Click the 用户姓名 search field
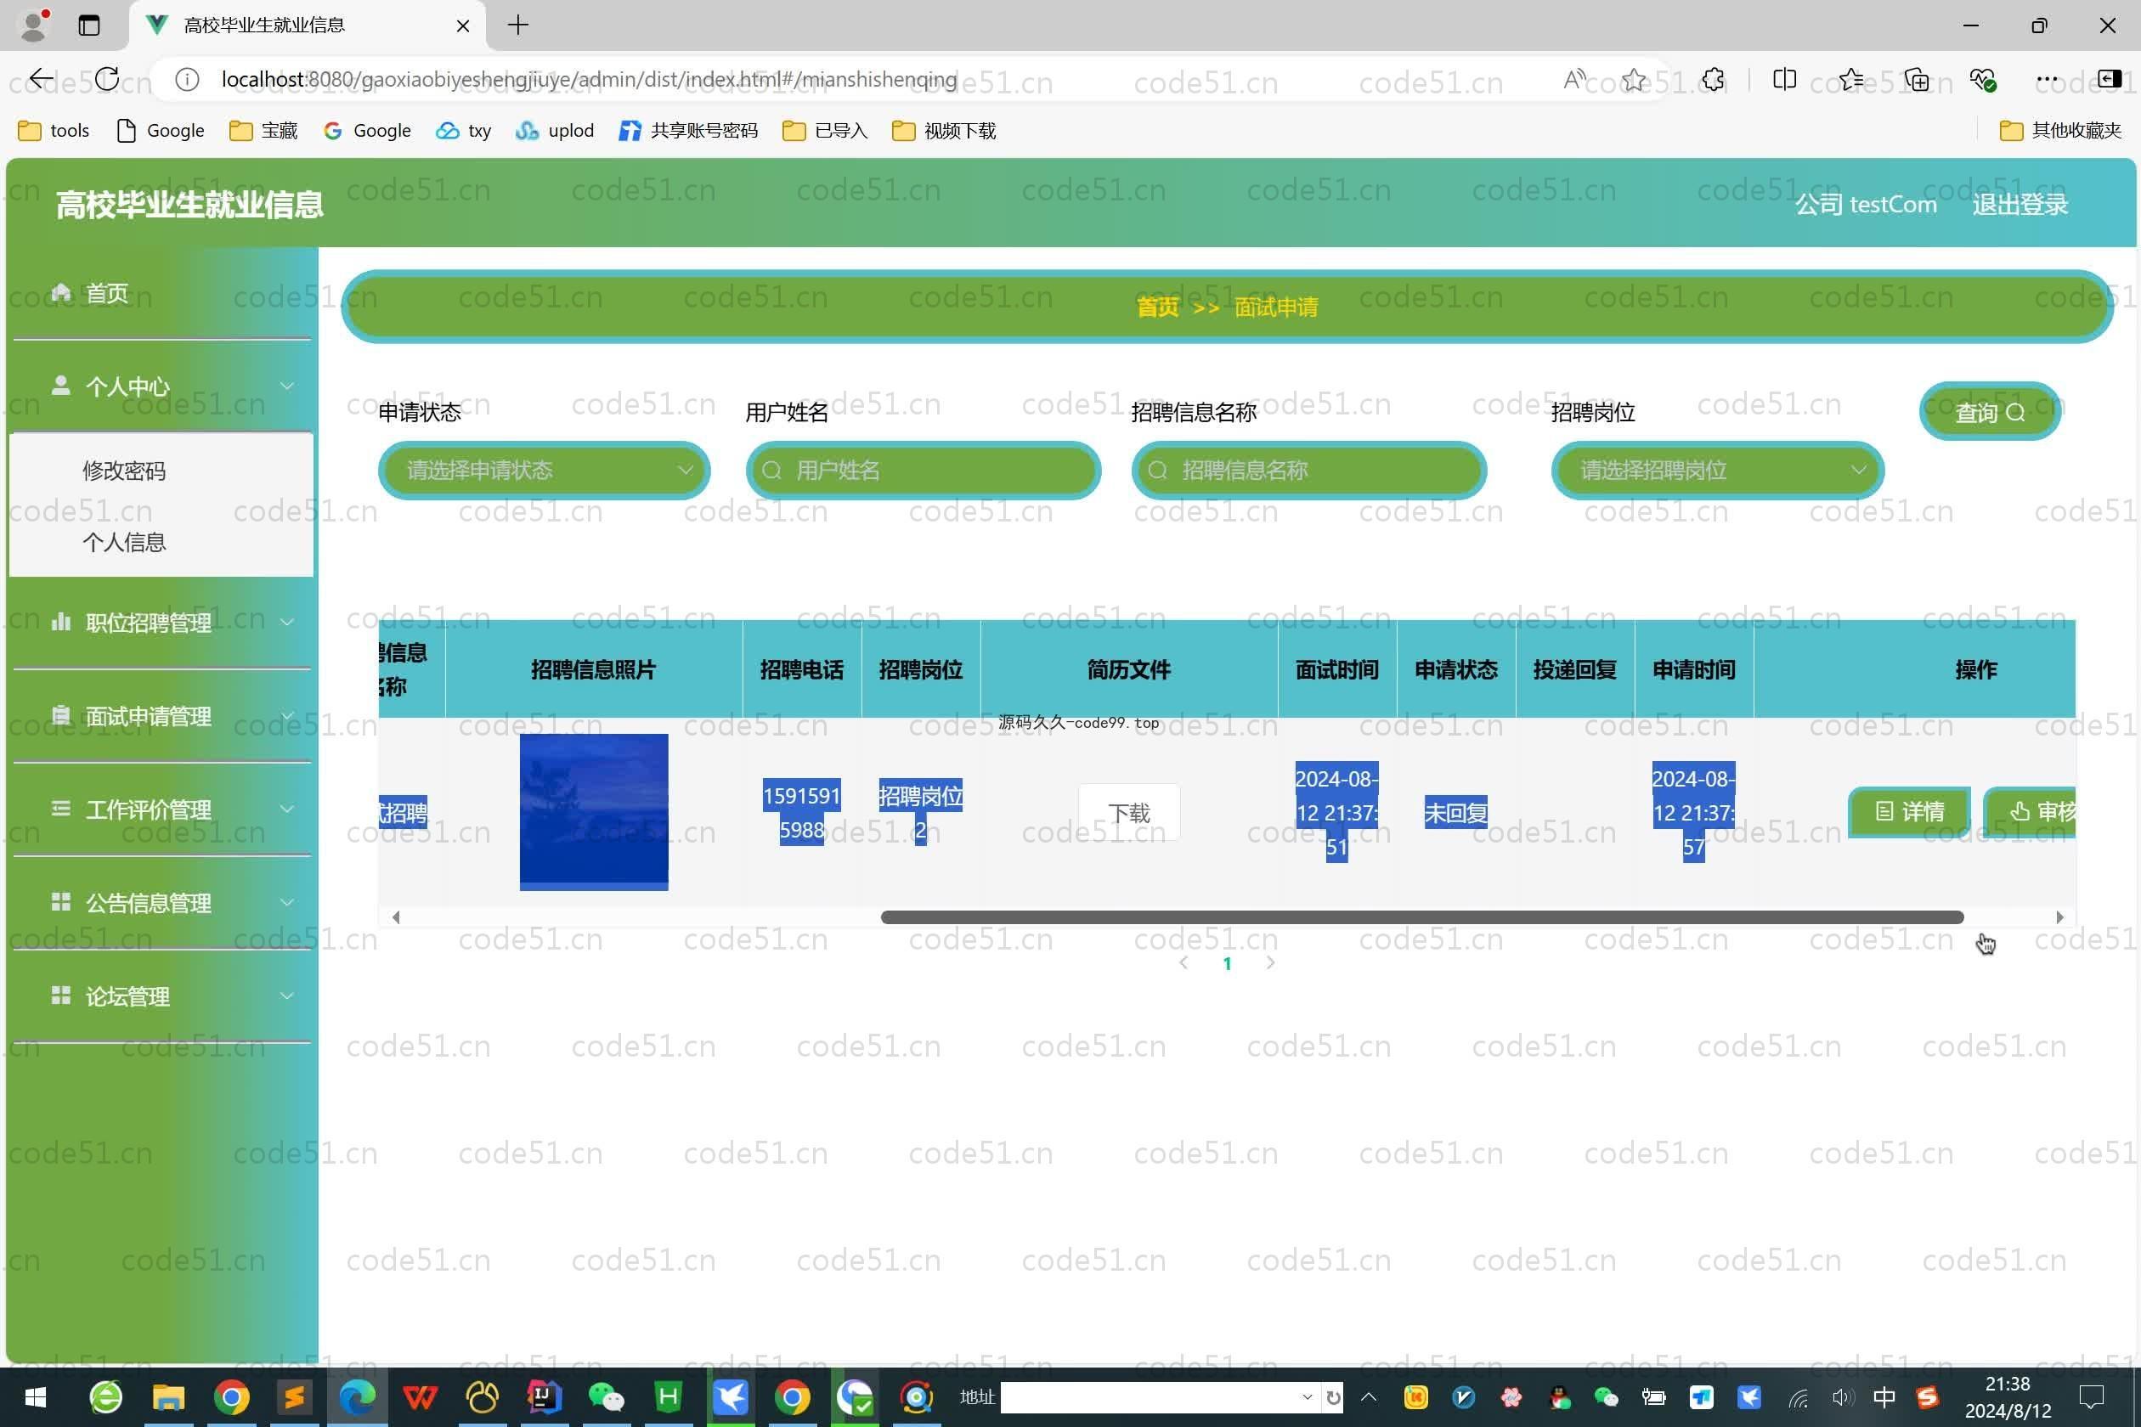The height and width of the screenshot is (1427, 2141). (923, 471)
